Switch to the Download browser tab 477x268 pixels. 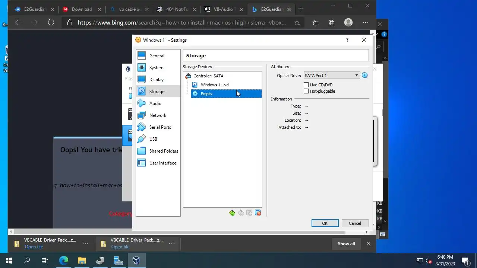click(82, 9)
